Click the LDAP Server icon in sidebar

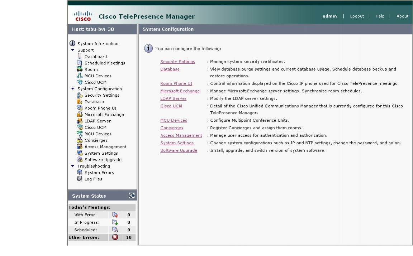[80, 121]
